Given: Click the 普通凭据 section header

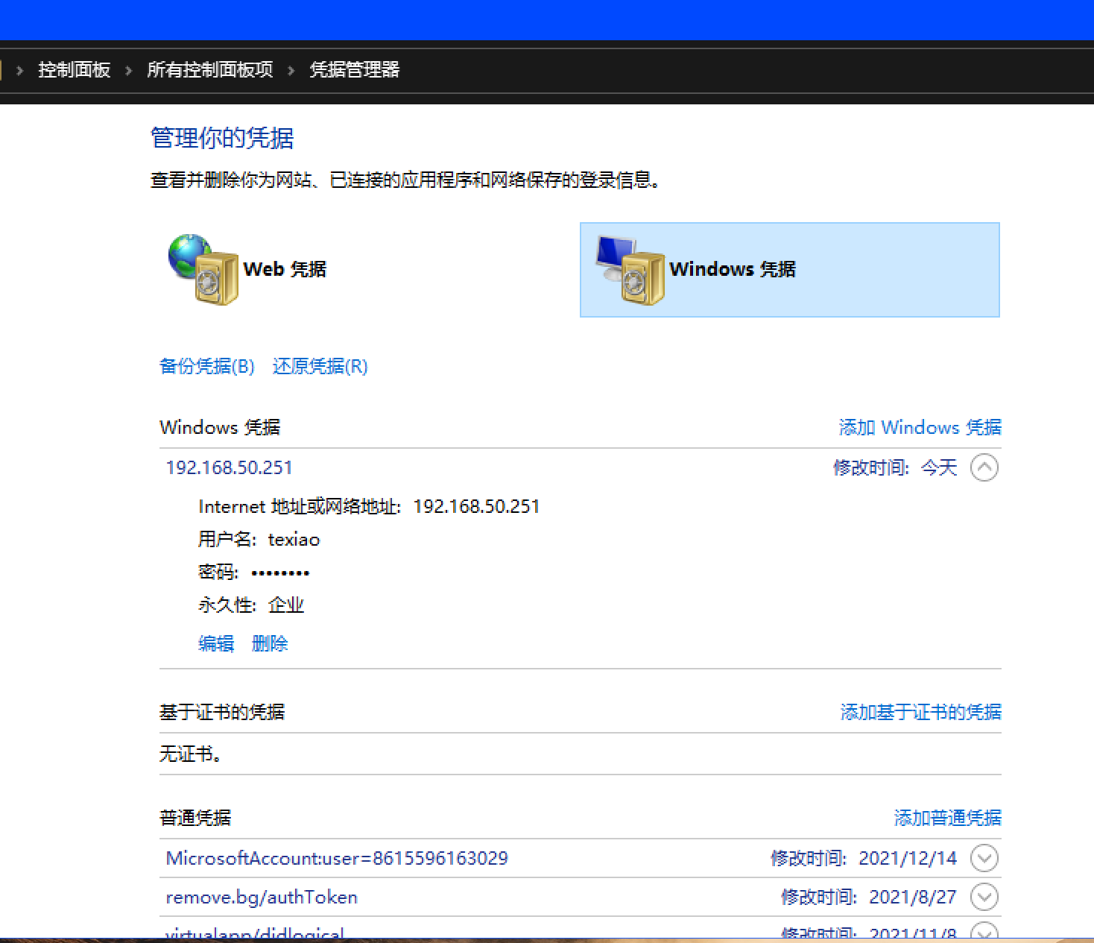Looking at the screenshot, I should [x=195, y=818].
